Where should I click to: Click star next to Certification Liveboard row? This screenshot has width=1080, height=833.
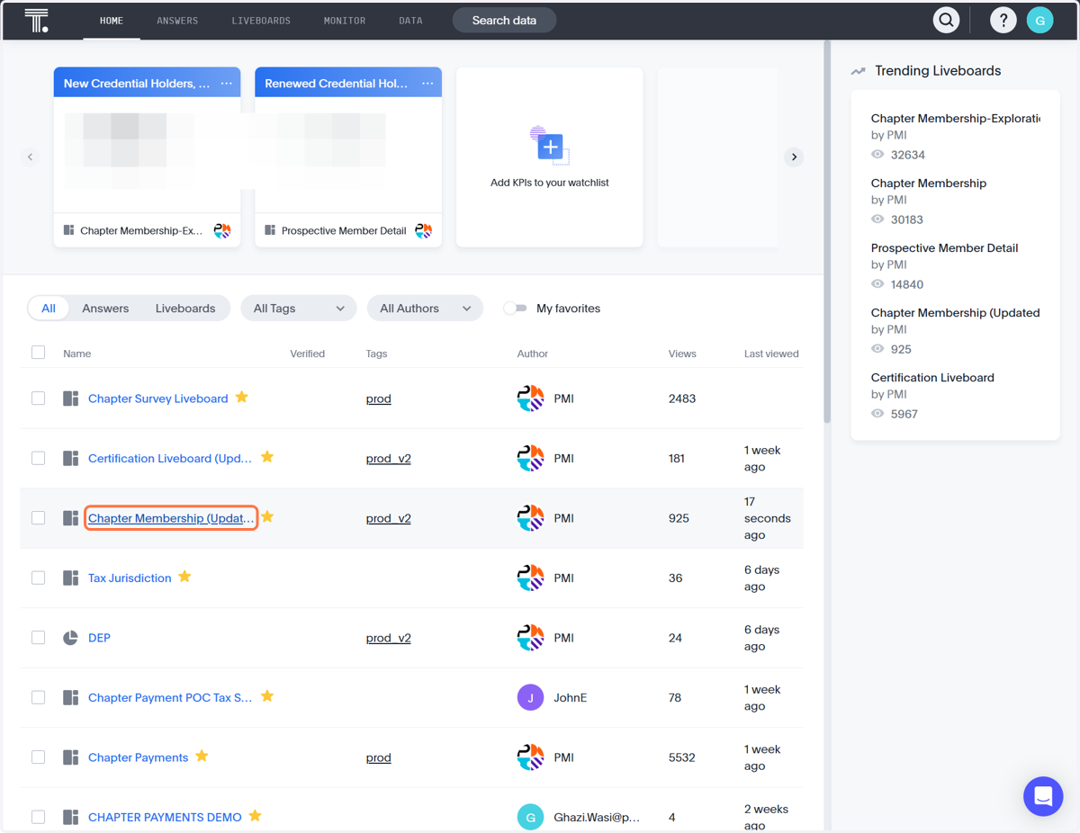point(267,457)
